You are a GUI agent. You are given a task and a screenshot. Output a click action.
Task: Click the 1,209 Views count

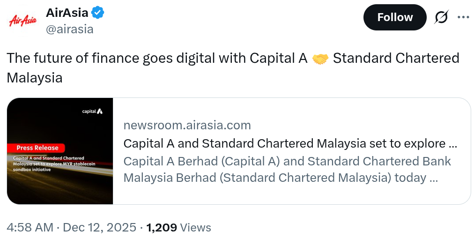178,228
